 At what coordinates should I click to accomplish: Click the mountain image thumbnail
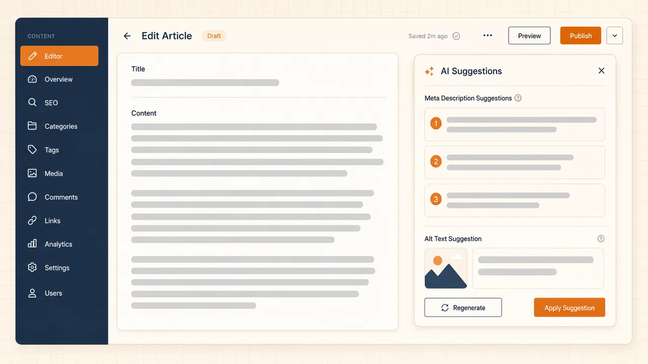446,268
